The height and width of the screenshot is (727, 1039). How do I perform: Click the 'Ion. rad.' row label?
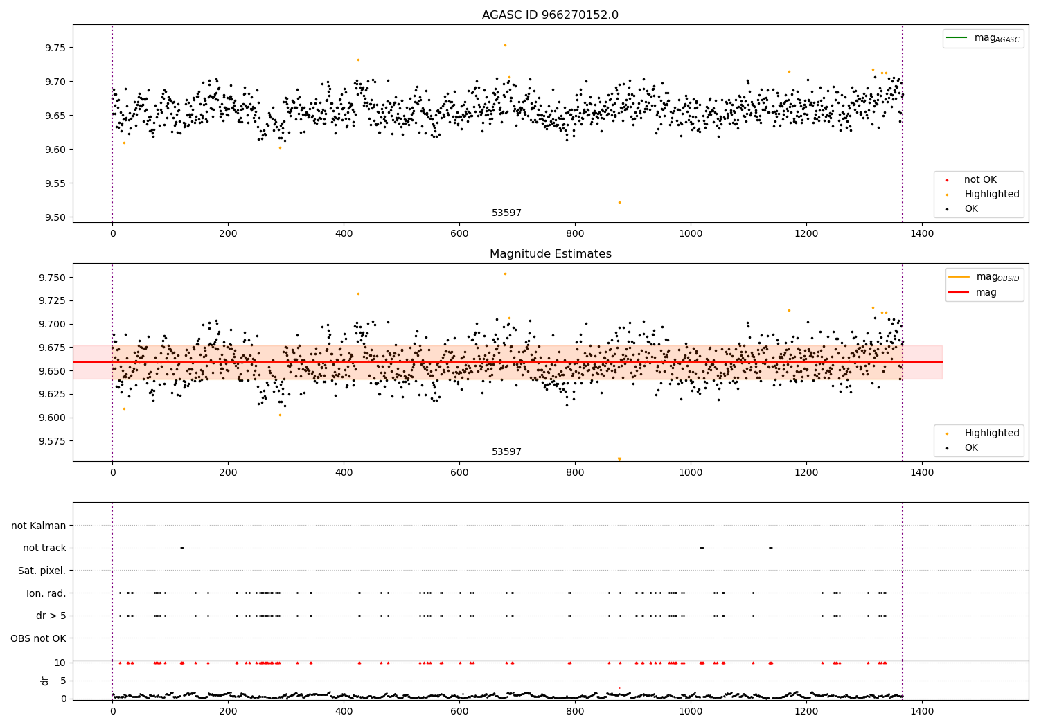(x=46, y=593)
